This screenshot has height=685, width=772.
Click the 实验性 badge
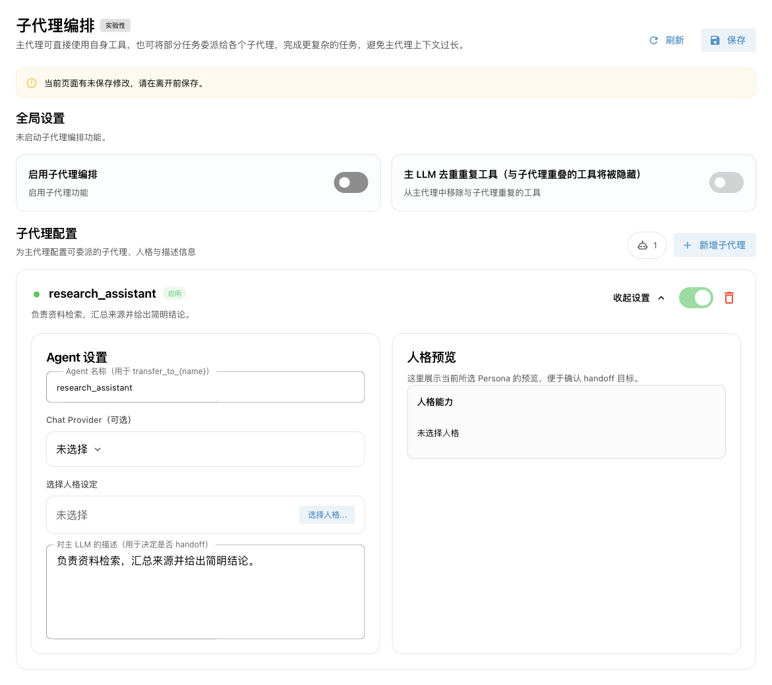(115, 25)
